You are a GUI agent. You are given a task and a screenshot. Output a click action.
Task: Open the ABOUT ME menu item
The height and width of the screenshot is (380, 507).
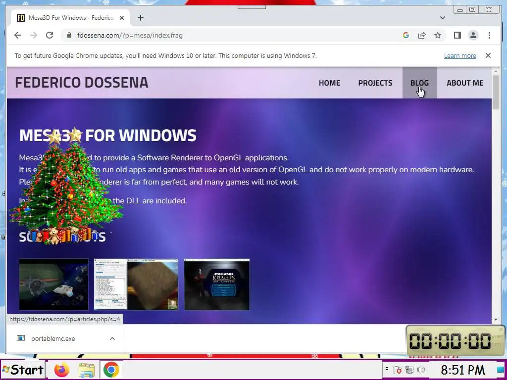[465, 83]
